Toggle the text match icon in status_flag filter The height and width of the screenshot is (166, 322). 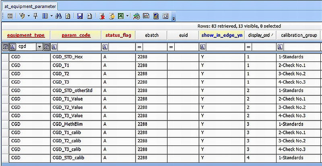(105, 47)
